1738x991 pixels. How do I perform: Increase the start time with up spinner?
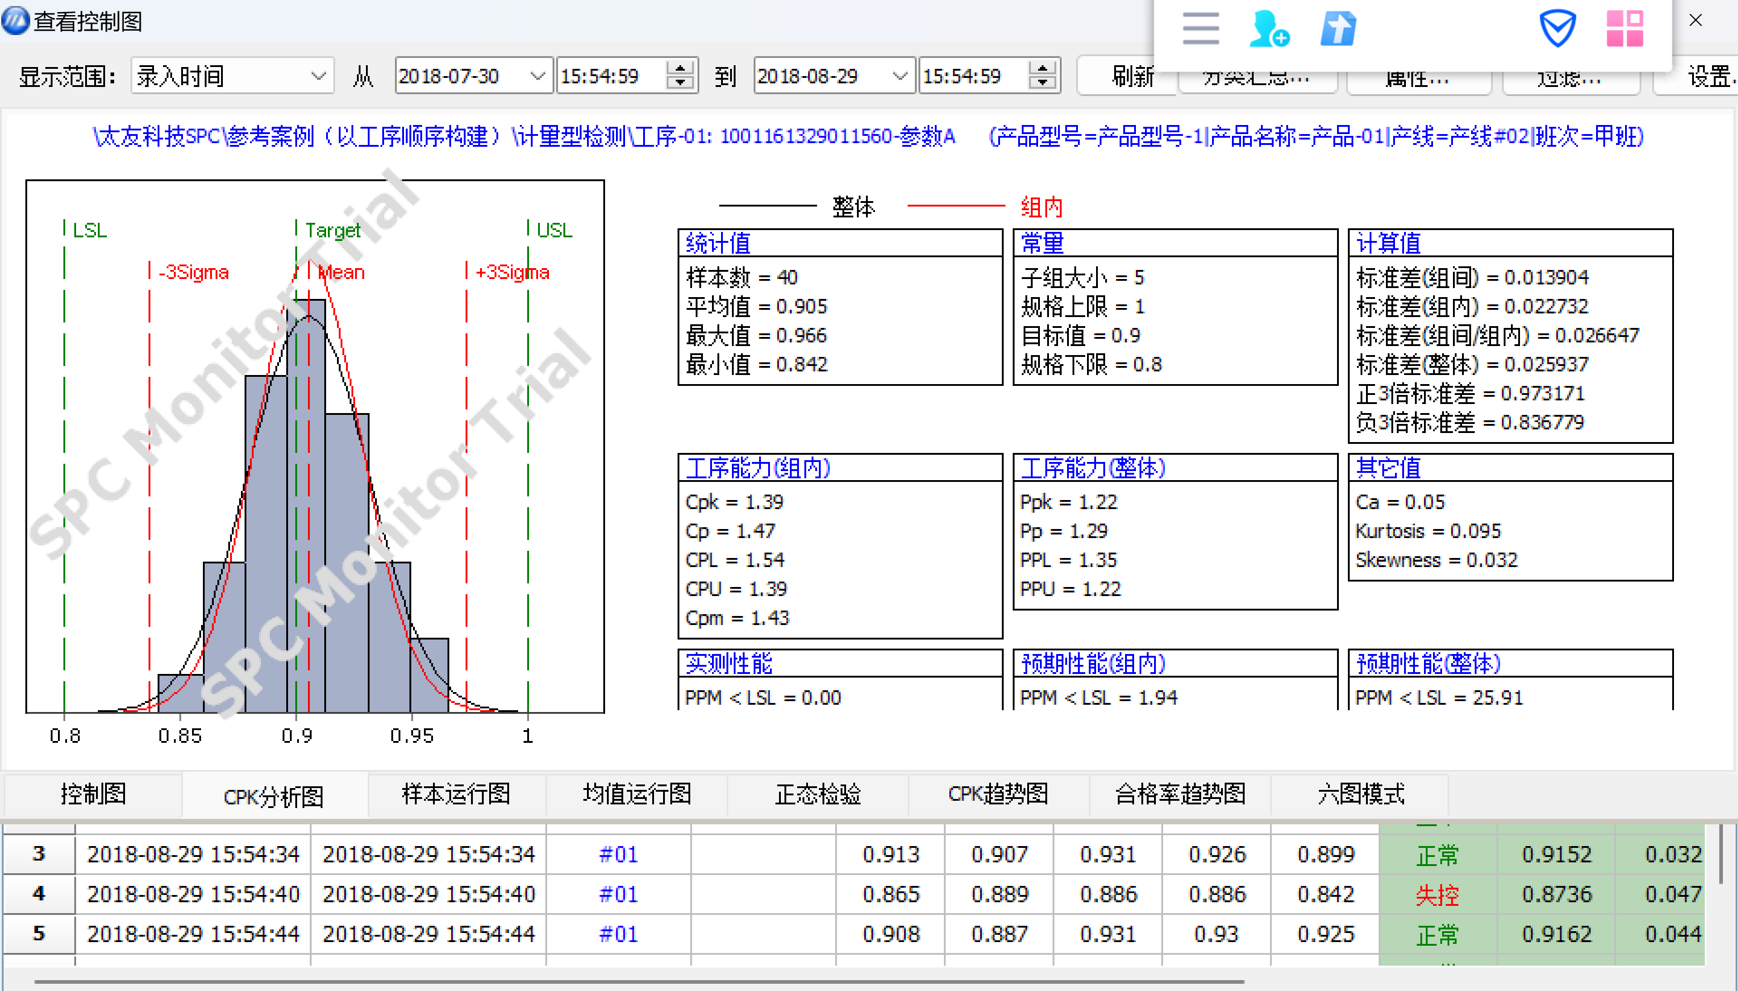(680, 68)
